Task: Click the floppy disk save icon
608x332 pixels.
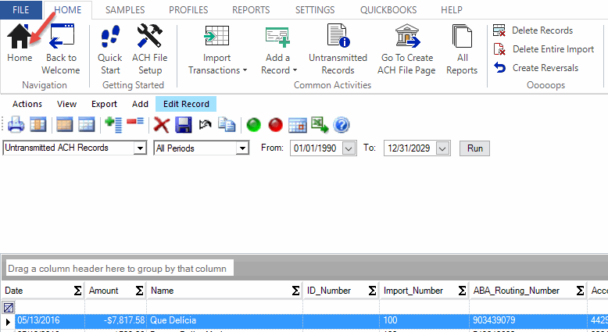Action: click(x=184, y=125)
